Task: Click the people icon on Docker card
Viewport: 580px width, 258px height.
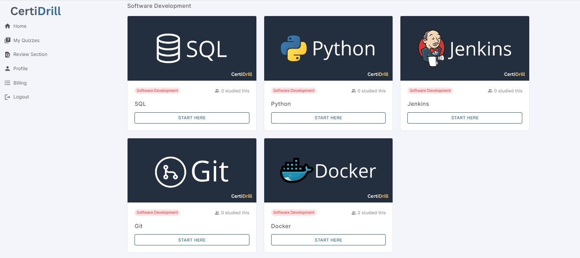Action: coord(354,213)
